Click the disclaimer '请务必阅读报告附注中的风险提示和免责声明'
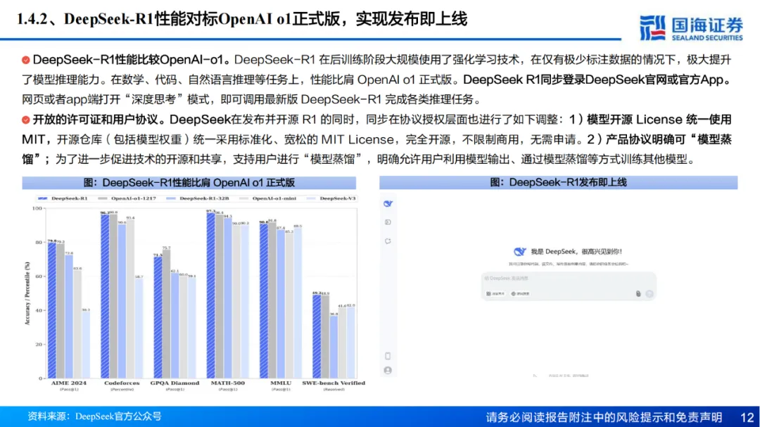Image resolution: width=760 pixels, height=427 pixels. click(x=604, y=417)
